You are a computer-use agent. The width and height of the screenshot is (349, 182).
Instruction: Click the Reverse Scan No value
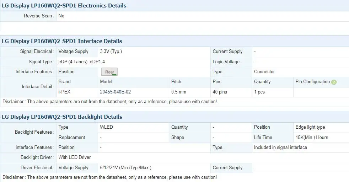[61, 16]
